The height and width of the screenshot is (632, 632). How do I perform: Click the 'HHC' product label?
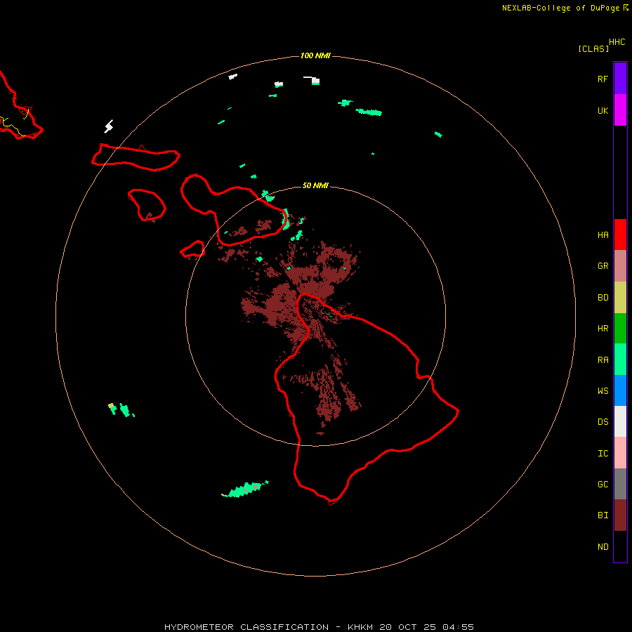tap(617, 42)
